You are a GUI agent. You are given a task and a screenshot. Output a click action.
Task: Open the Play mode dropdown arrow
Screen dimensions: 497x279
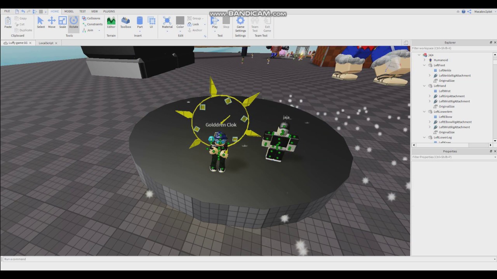click(215, 31)
